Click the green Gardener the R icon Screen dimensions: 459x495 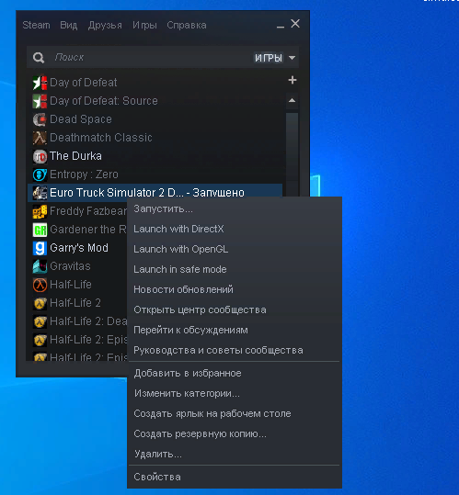[x=40, y=230]
